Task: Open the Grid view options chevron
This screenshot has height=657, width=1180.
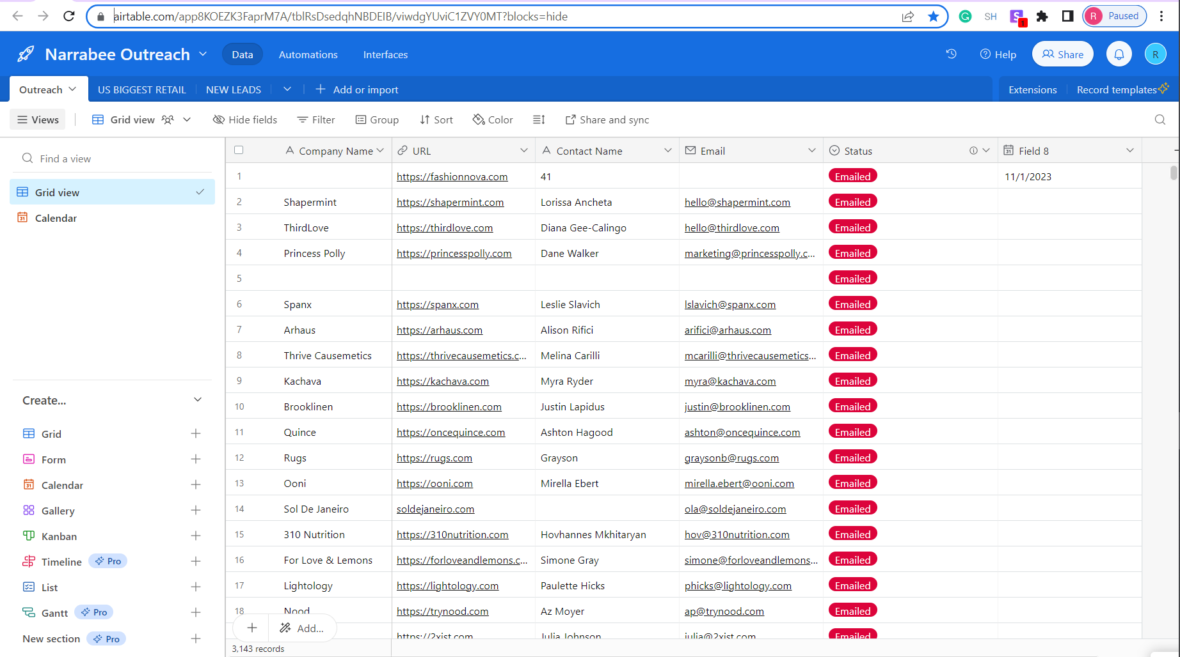Action: [x=187, y=120]
